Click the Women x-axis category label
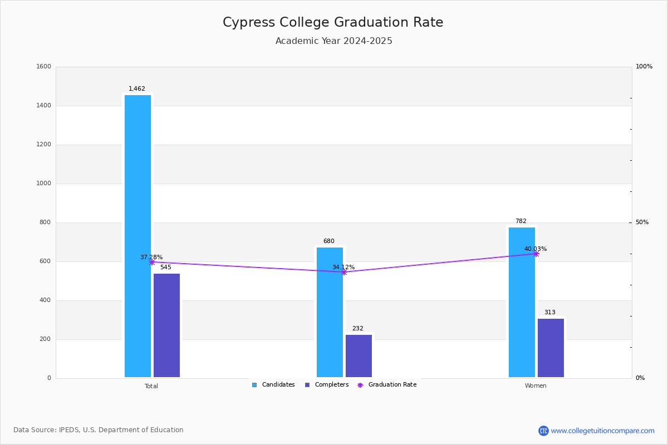Screen dimensions: 668x445 536,386
